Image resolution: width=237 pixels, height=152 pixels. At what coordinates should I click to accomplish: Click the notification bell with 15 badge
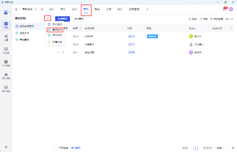click(x=224, y=9)
